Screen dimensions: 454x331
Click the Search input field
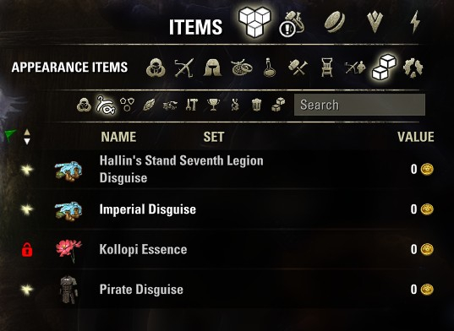tap(359, 105)
